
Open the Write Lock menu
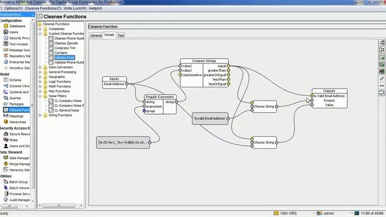pyautogui.click(x=75, y=8)
